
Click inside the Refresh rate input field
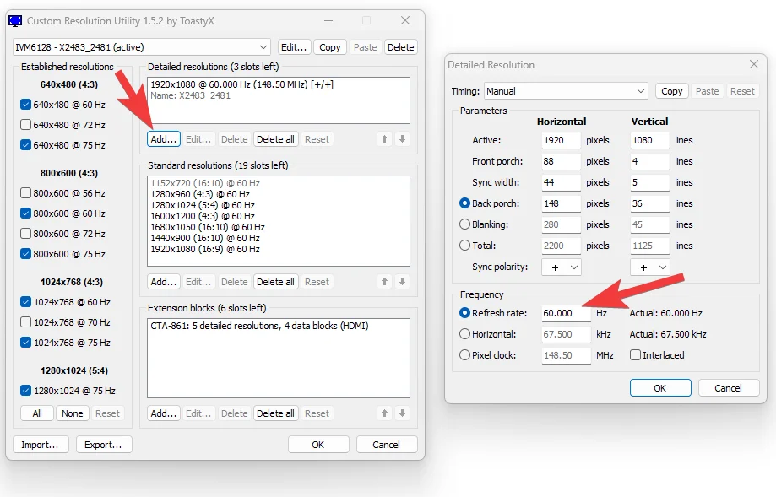coord(564,312)
